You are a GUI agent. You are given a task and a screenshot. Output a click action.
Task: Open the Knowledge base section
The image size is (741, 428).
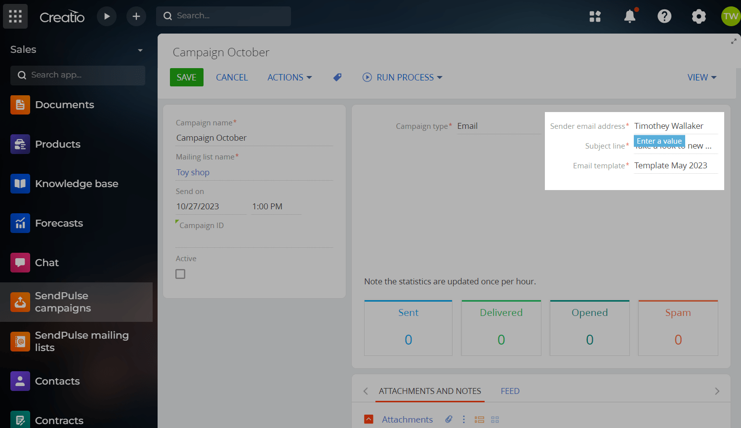[x=77, y=184]
